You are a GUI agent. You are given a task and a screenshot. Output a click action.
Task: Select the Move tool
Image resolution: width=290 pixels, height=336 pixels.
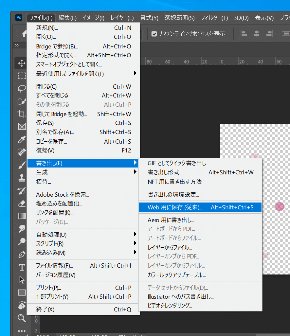tap(21, 64)
